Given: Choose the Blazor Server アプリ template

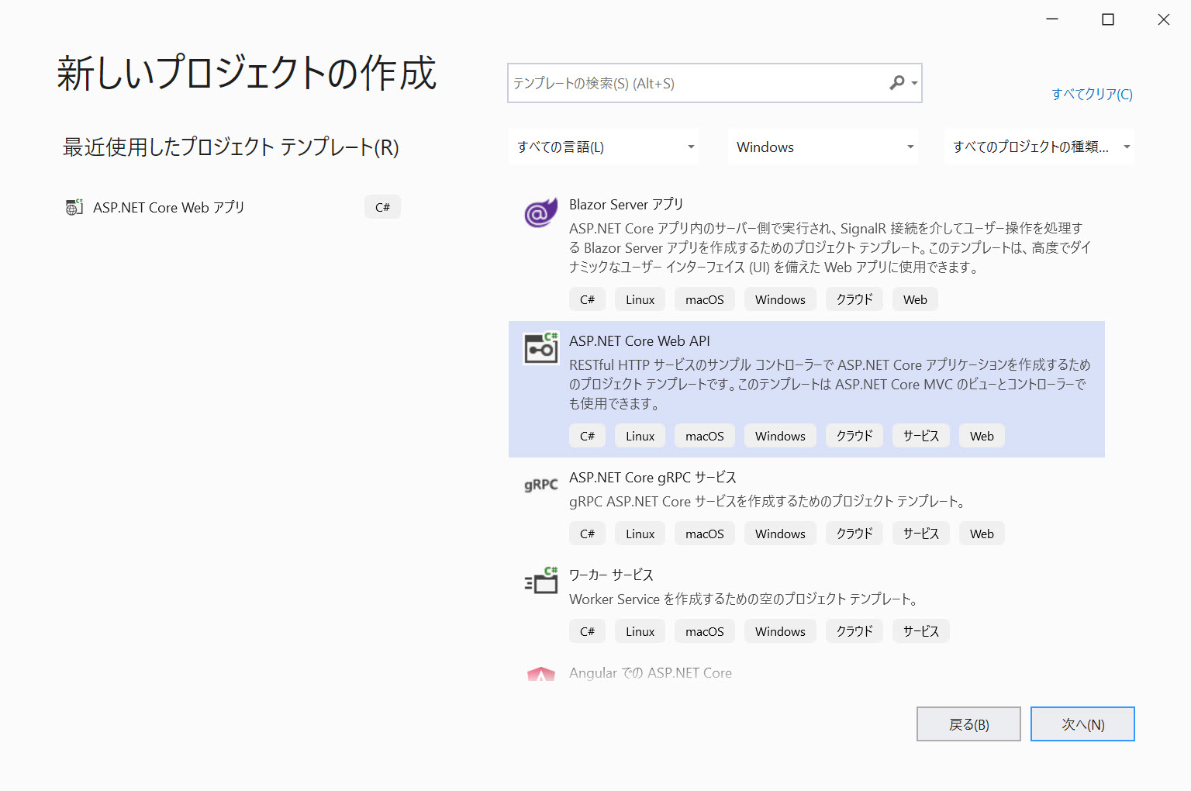Looking at the screenshot, I should point(626,205).
